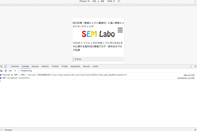The image size is (197, 131).
Task: Open the Security tab
Action: (86, 66)
